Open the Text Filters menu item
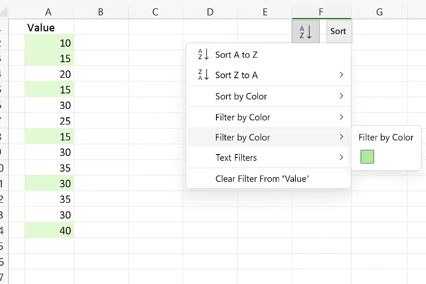The image size is (426, 284). pos(268,158)
